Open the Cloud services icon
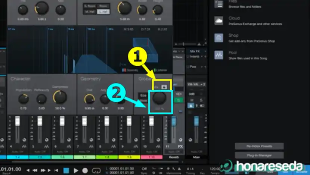This screenshot has height=175, width=310. (218, 21)
